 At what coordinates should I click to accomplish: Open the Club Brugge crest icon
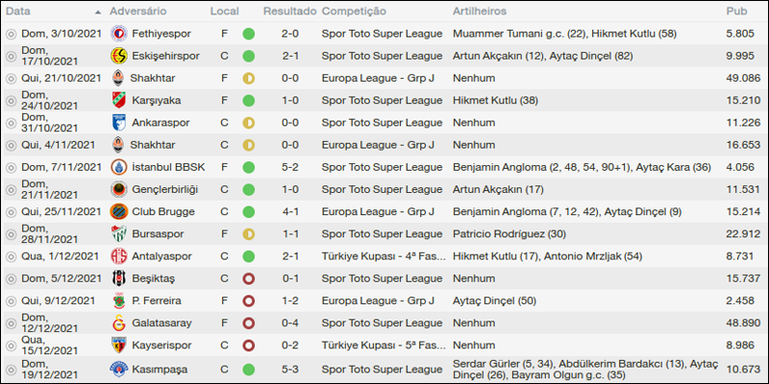tap(118, 211)
